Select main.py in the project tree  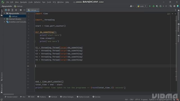coord(14,16)
